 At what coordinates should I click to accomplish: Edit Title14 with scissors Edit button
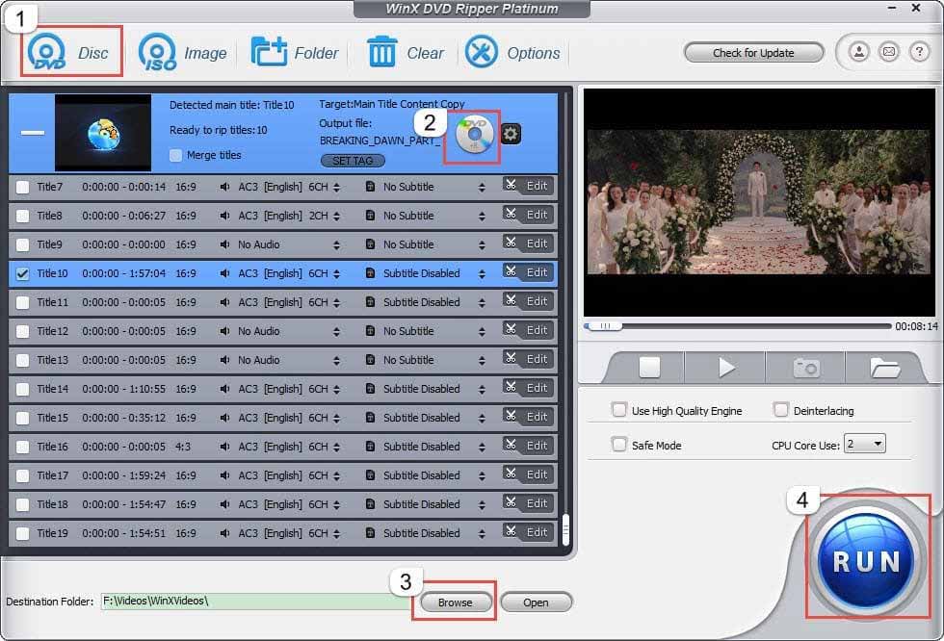click(x=528, y=388)
